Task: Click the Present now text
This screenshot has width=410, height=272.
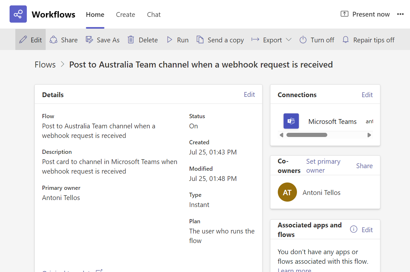Action: point(371,14)
